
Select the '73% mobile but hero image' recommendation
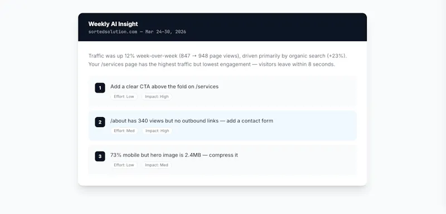(x=174, y=155)
